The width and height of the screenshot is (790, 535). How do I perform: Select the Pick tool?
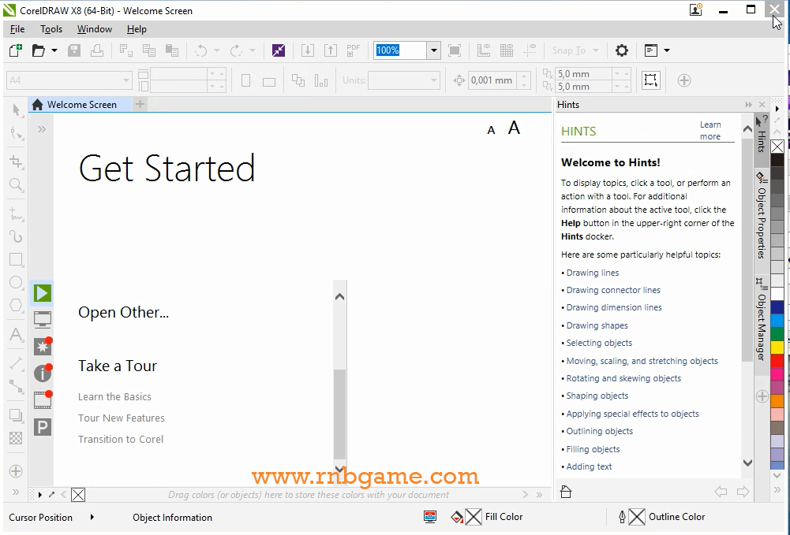[x=16, y=110]
